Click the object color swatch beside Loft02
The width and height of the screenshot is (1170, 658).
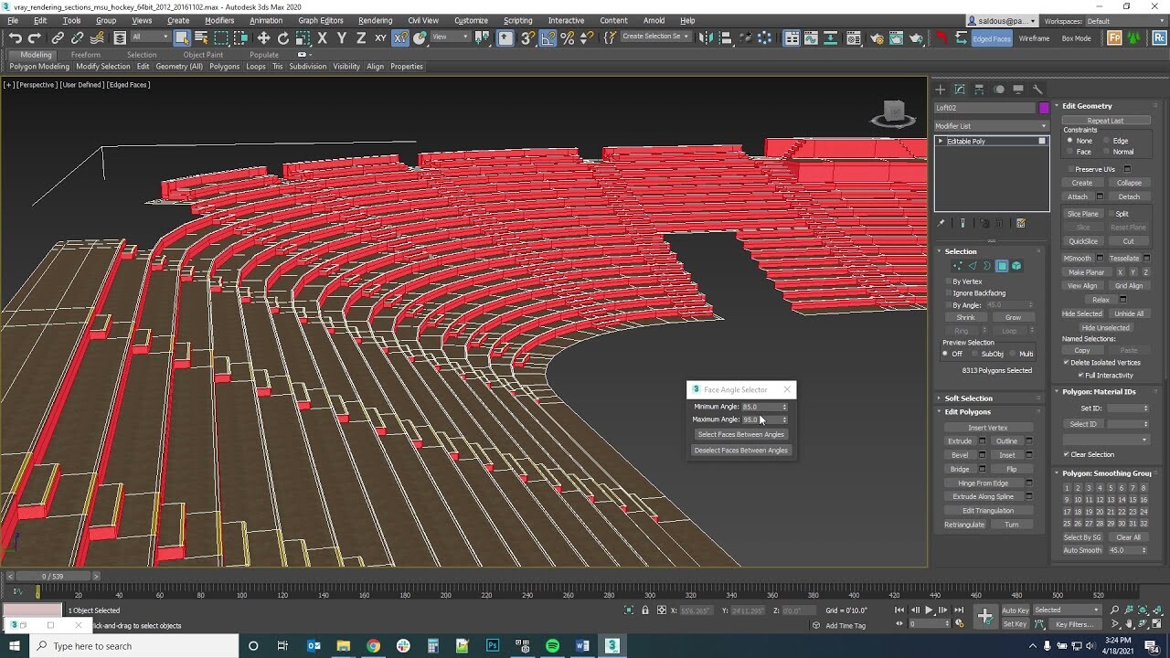[1043, 107]
